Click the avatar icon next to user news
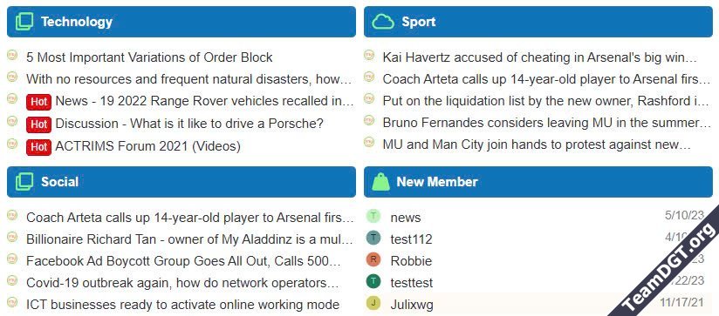 pyautogui.click(x=373, y=216)
